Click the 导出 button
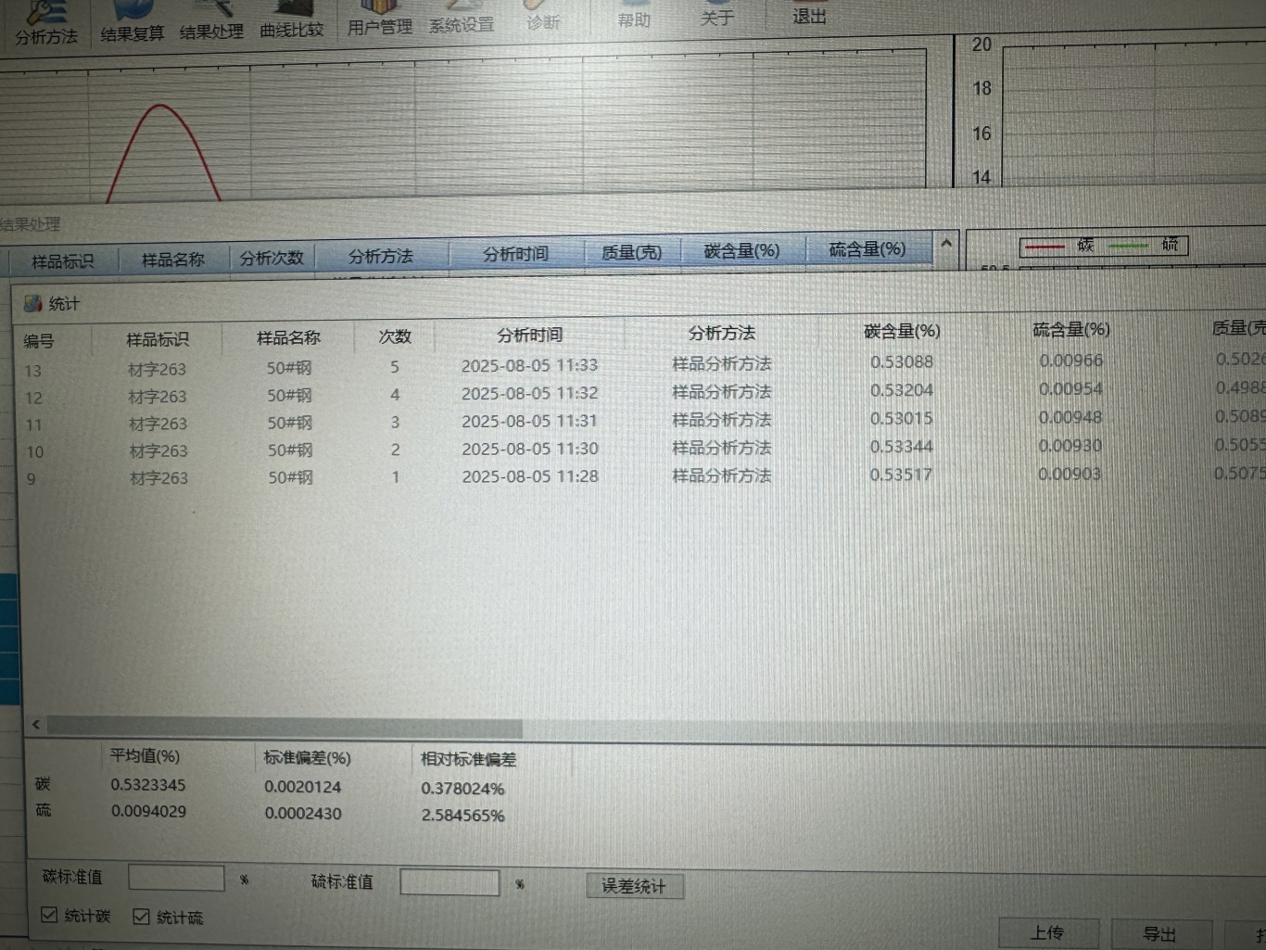Image resolution: width=1266 pixels, height=950 pixels. click(x=1158, y=933)
